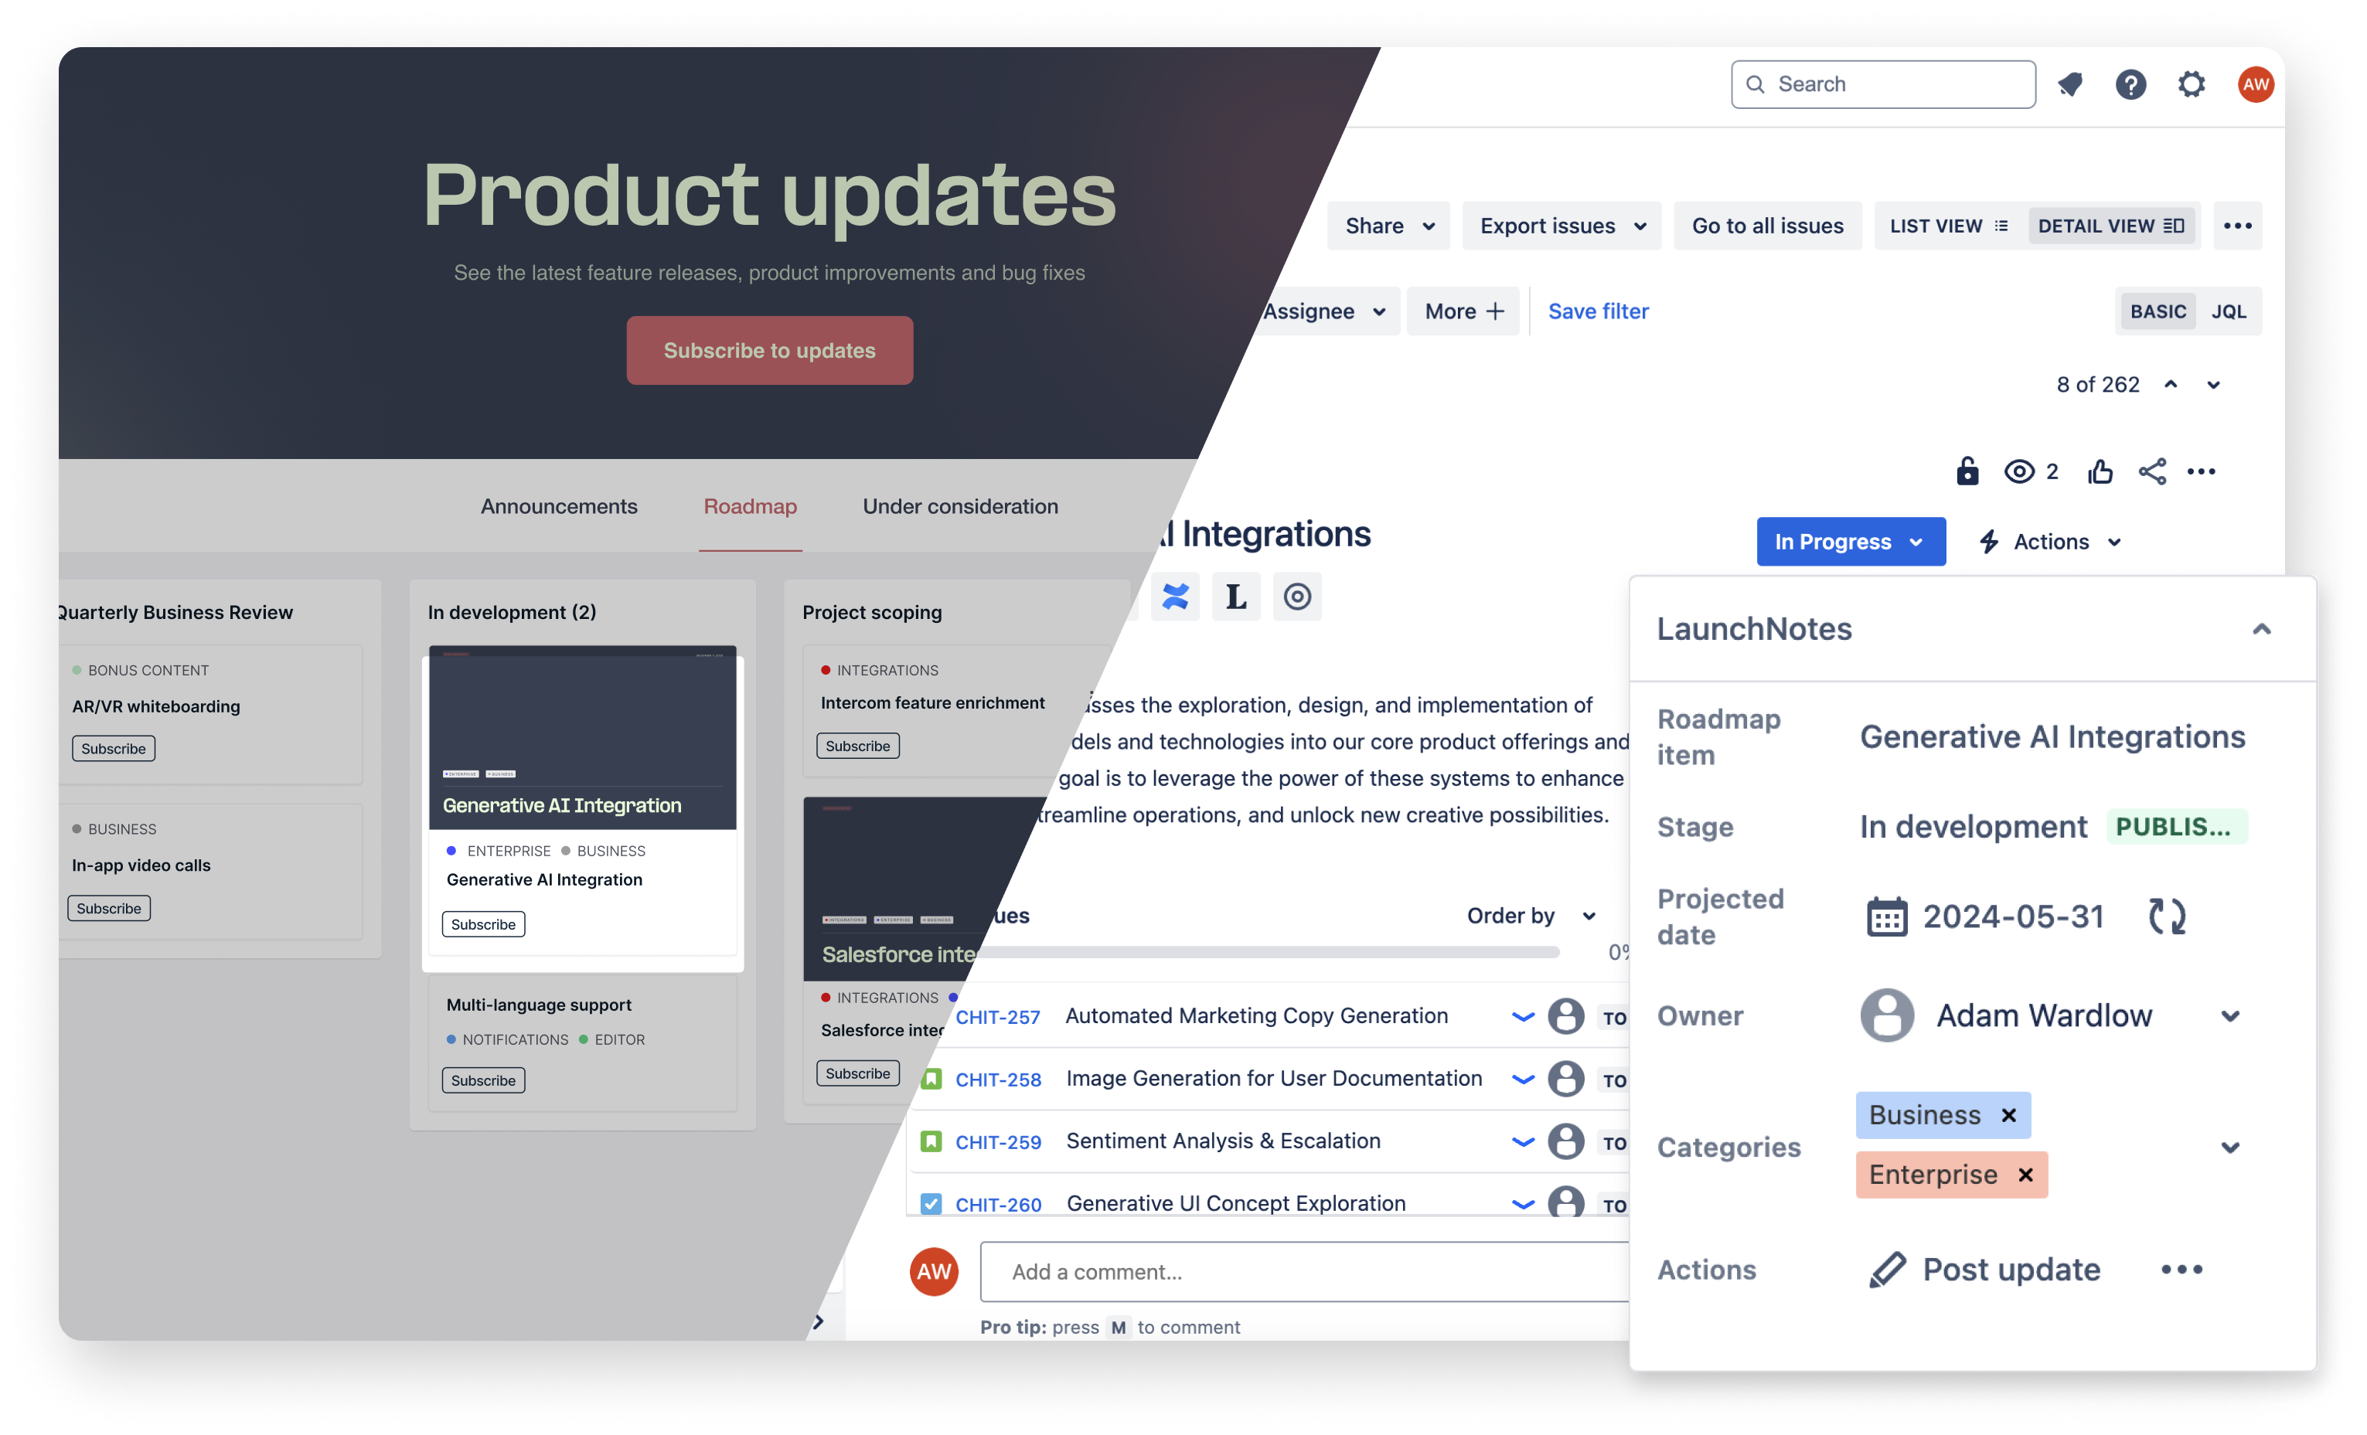Open the Actions dropdown
Viewport: 2367px width, 1435px height.
click(x=2050, y=542)
